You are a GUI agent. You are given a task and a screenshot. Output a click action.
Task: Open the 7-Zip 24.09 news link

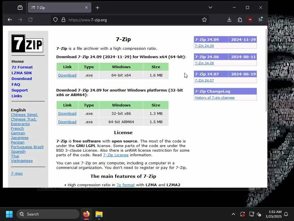(x=204, y=46)
